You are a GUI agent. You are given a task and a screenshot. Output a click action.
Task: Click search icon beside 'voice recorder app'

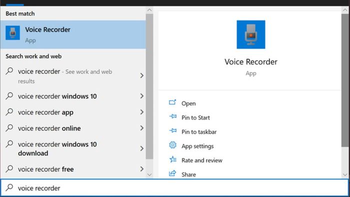9,112
